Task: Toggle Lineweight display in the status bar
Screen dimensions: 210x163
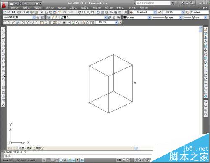Action: point(77,160)
